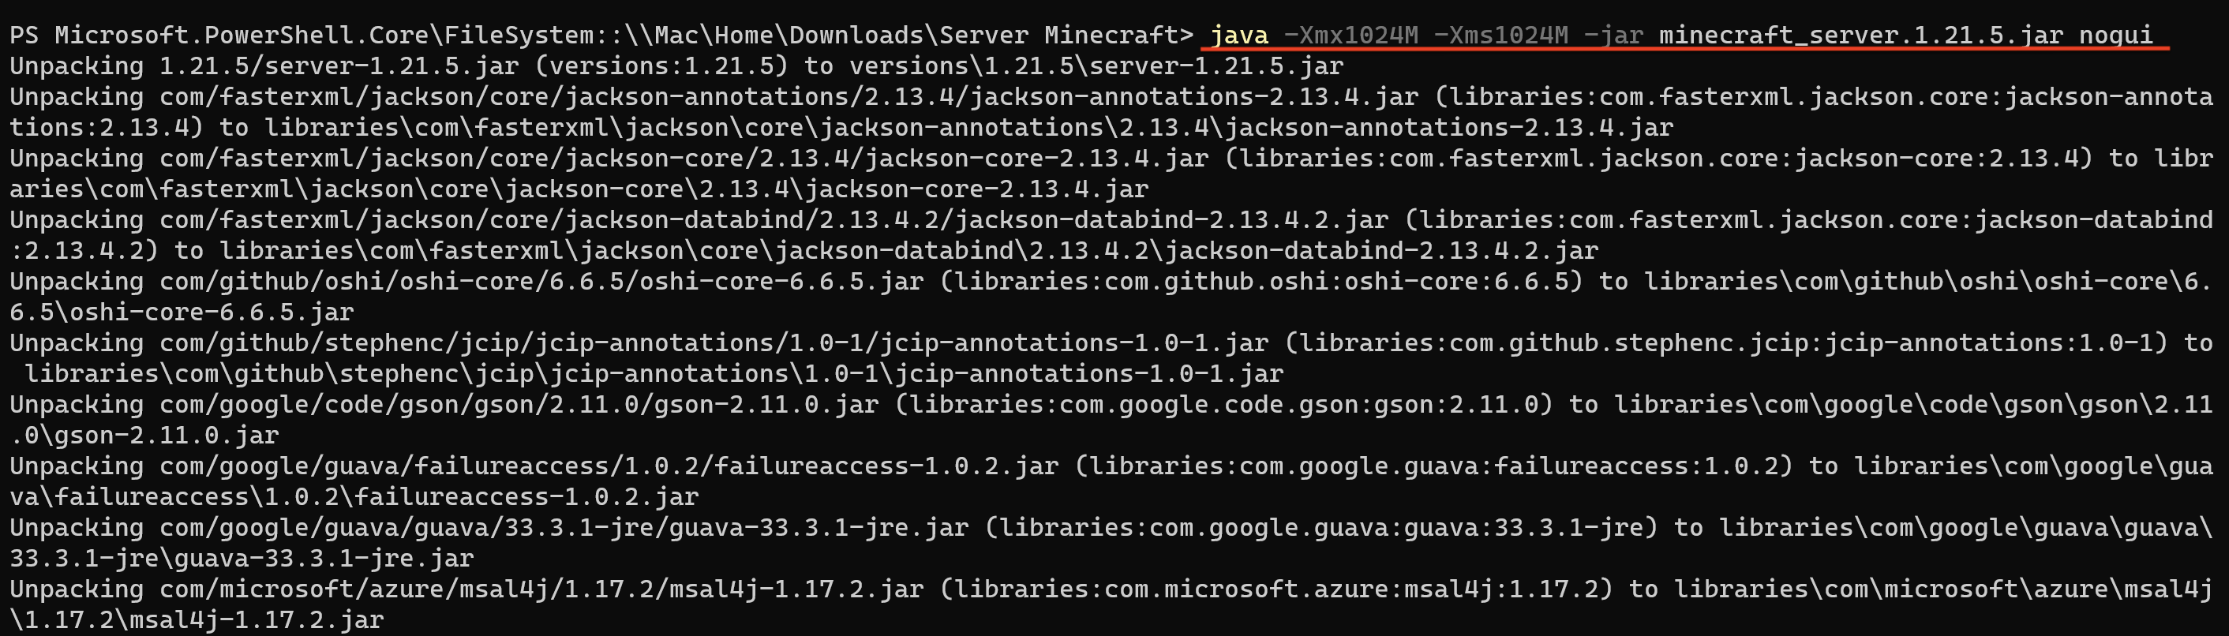2229x636 pixels.
Task: Click '.0\gson-2.11.0.jar' wrapped line
Action: (144, 436)
